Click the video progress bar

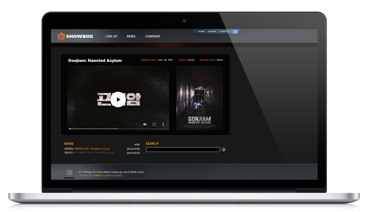118,129
